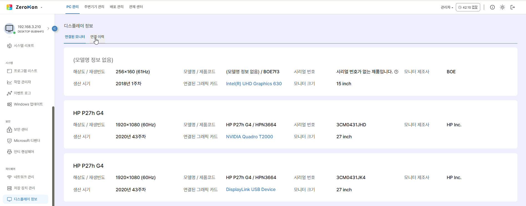
Task: Open the DisplayLink USB Device link
Action: pos(251,189)
